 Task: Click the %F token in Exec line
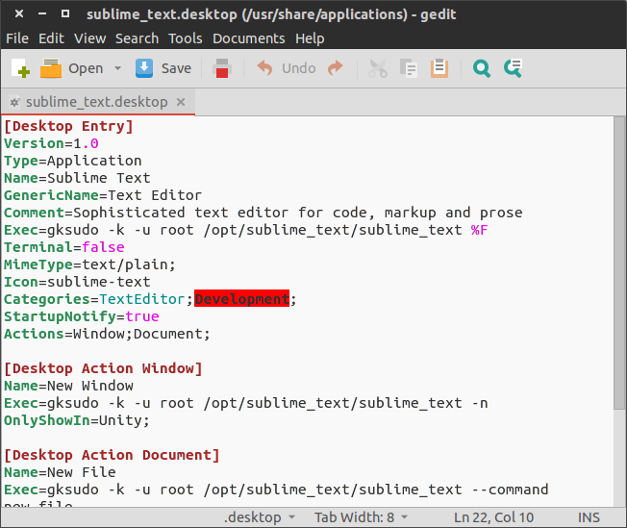(x=479, y=230)
